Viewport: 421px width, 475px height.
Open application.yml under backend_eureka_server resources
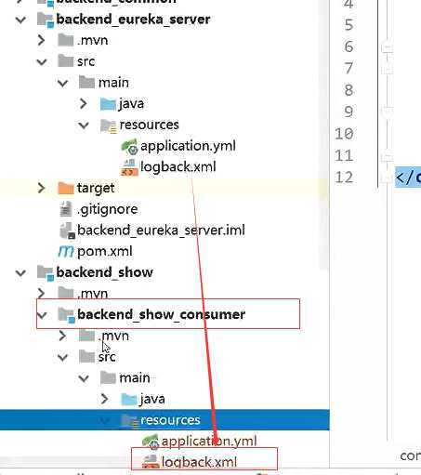coord(188,146)
